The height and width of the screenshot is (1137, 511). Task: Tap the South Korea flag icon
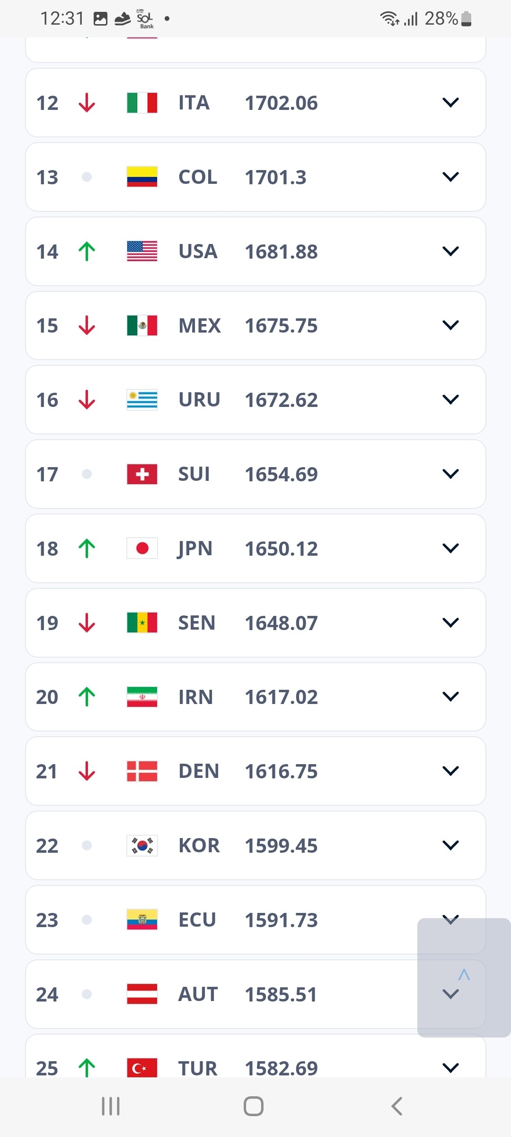pos(142,845)
